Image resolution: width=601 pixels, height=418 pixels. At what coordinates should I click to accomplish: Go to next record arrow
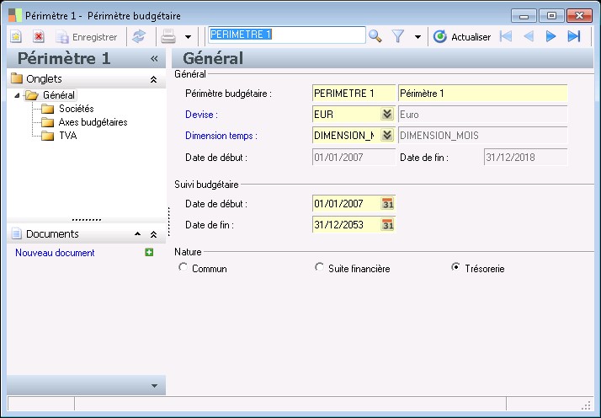coord(550,36)
